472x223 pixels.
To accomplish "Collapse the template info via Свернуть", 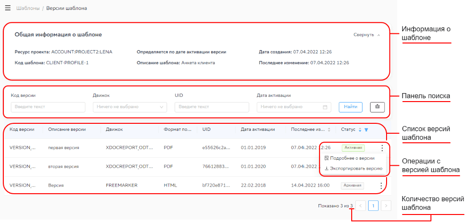I will (x=367, y=34).
